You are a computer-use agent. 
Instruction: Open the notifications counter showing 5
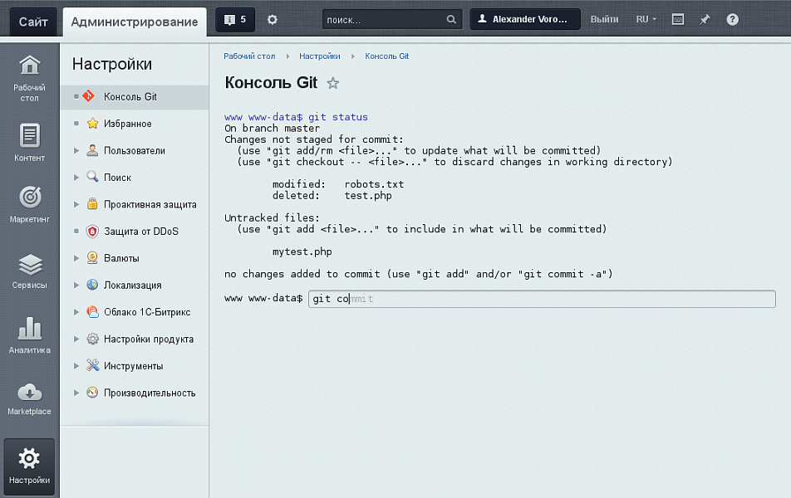[x=235, y=19]
